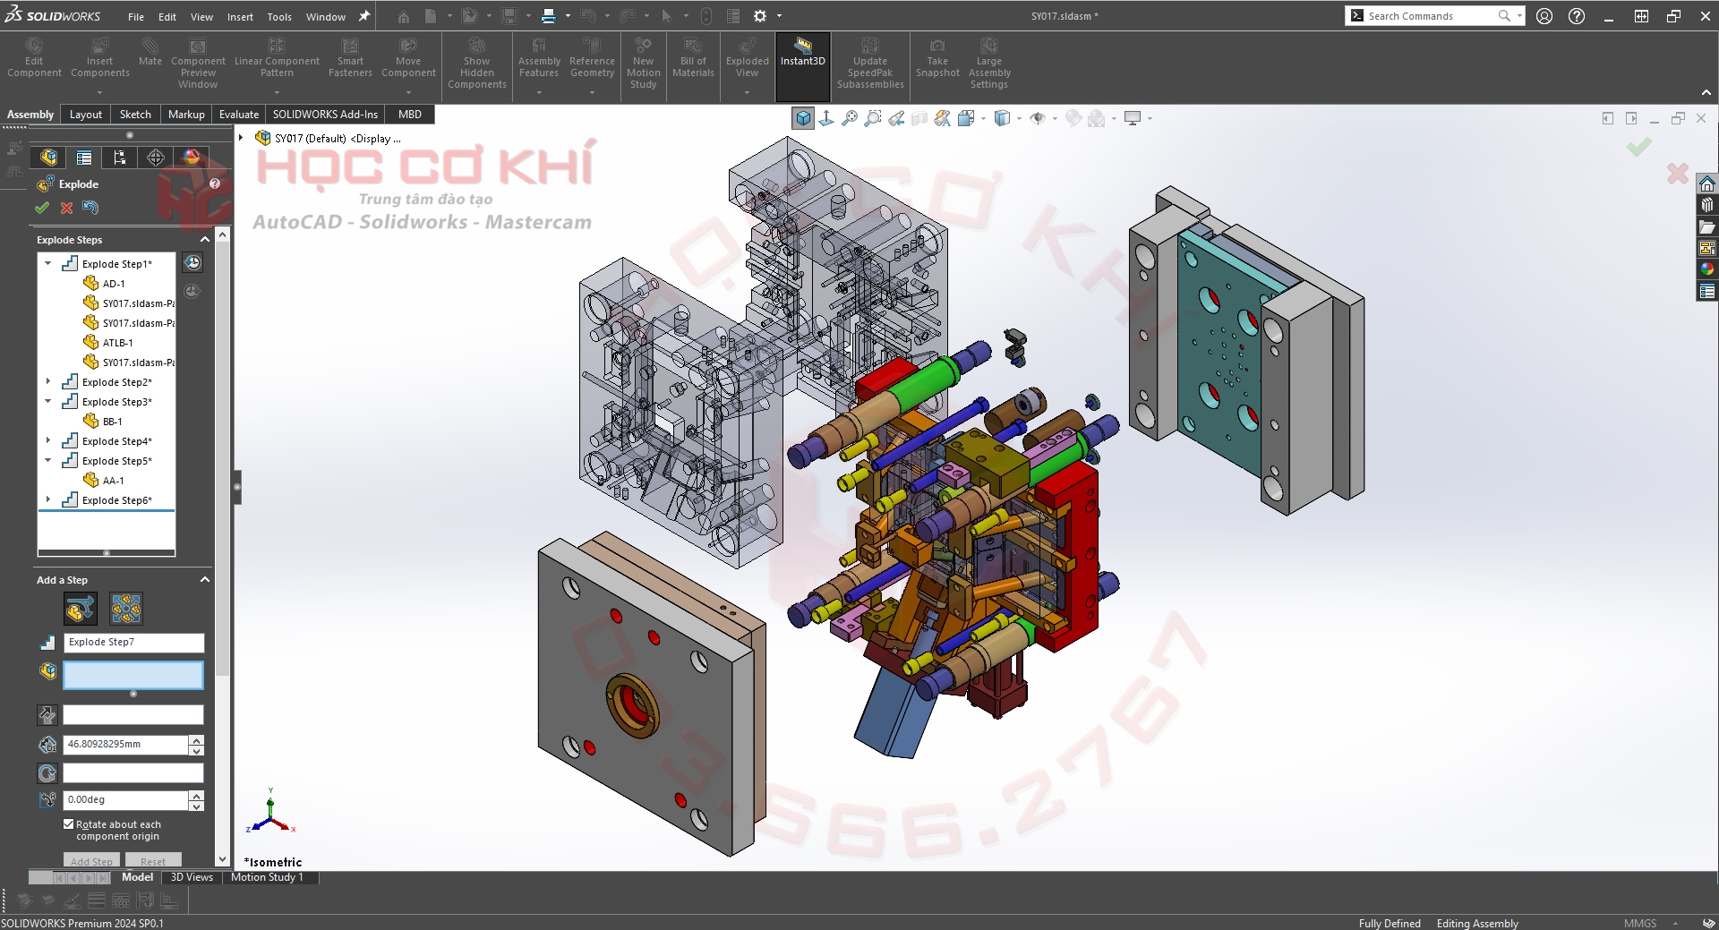1719x930 pixels.
Task: Open the SOLIDWORKS Options gear
Action: tap(760, 16)
